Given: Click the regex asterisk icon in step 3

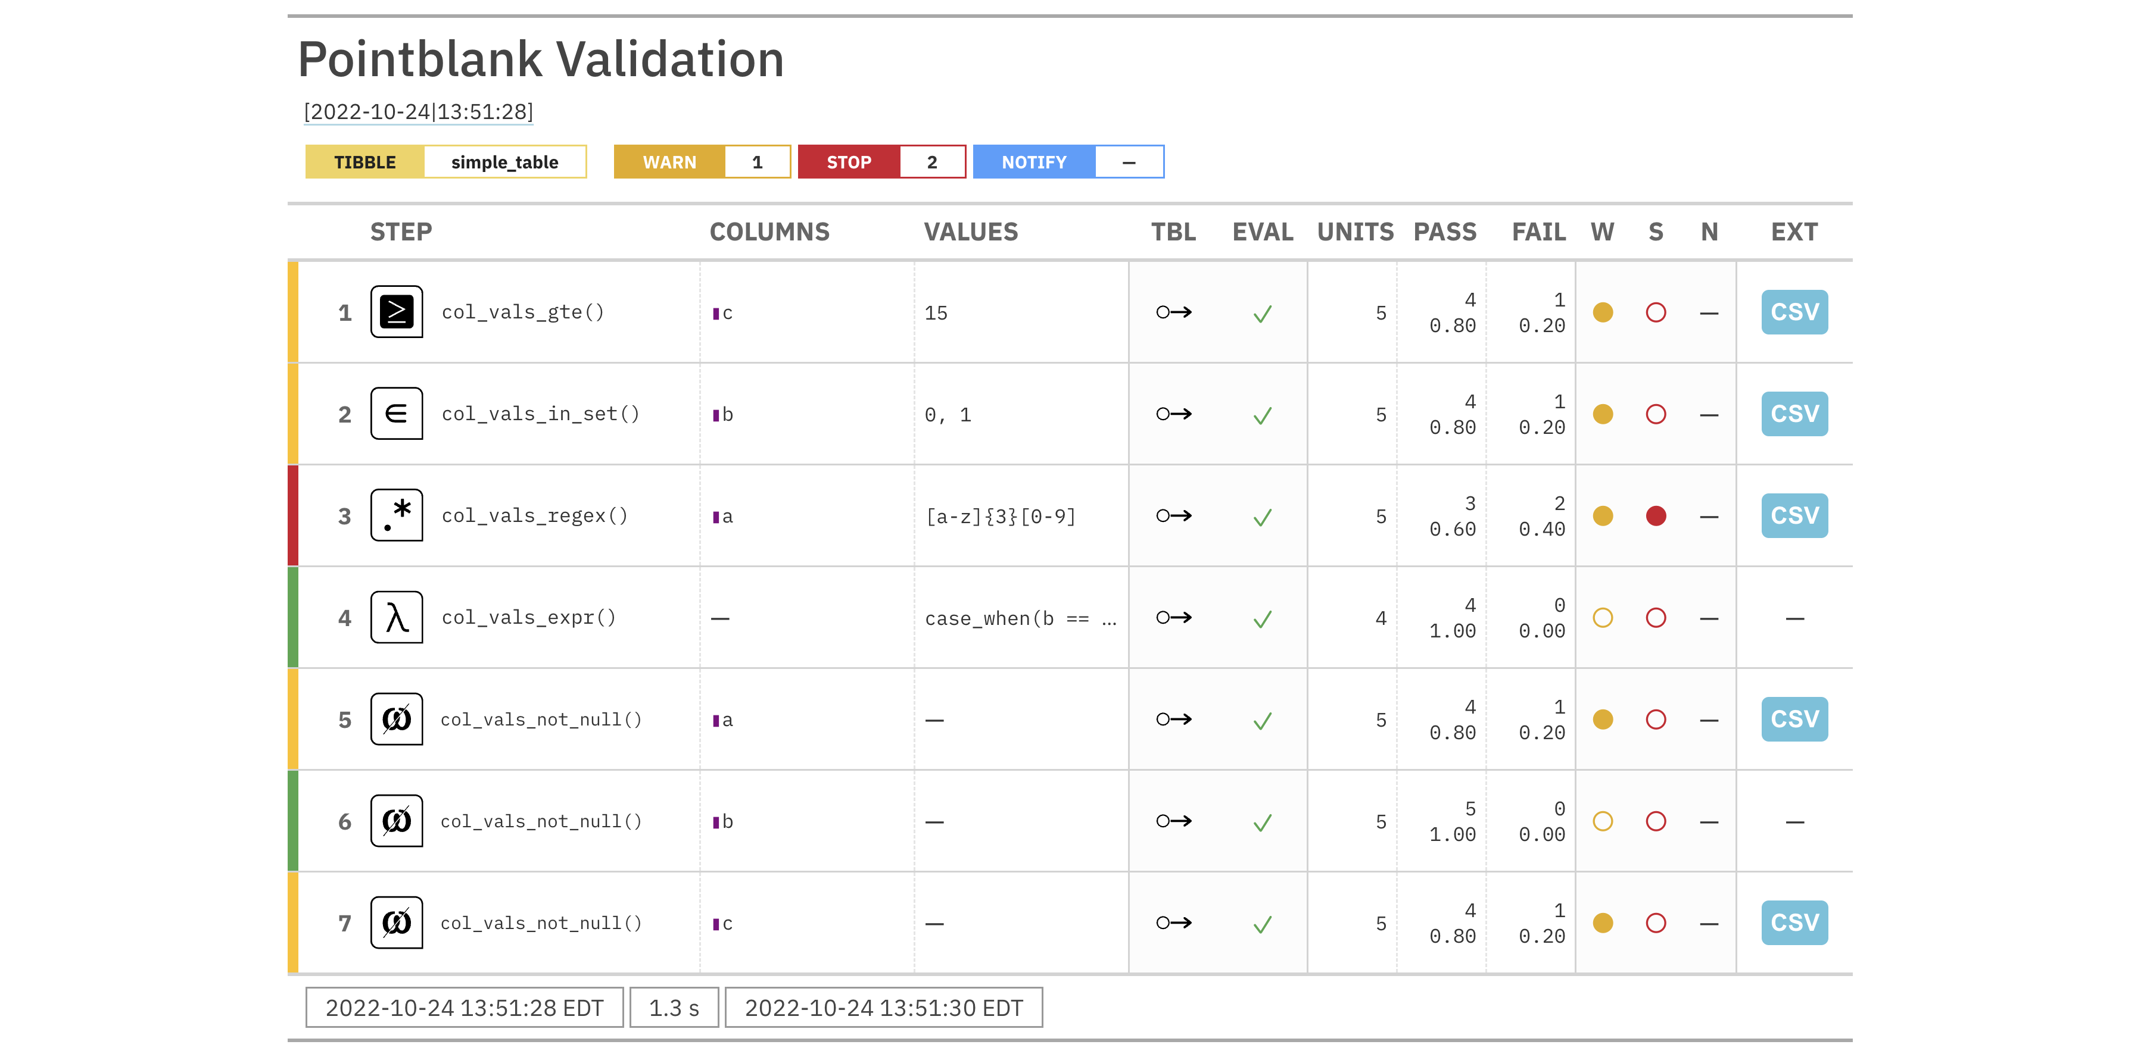Looking at the screenshot, I should pyautogui.click(x=397, y=515).
